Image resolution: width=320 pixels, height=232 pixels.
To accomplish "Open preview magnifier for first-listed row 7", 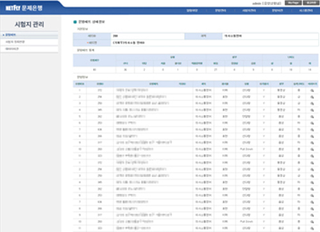I will click(312, 130).
